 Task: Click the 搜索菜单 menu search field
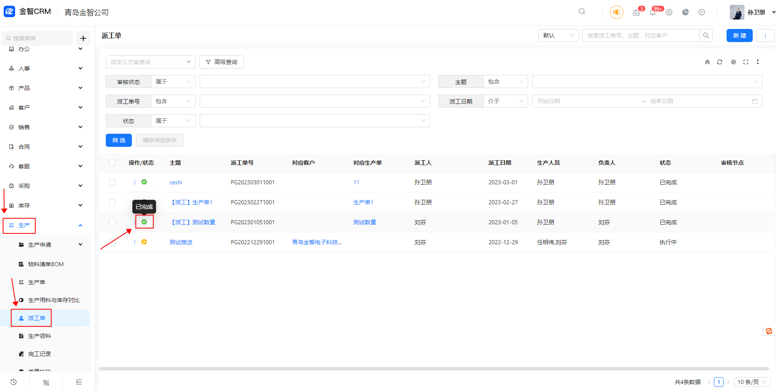click(38, 38)
